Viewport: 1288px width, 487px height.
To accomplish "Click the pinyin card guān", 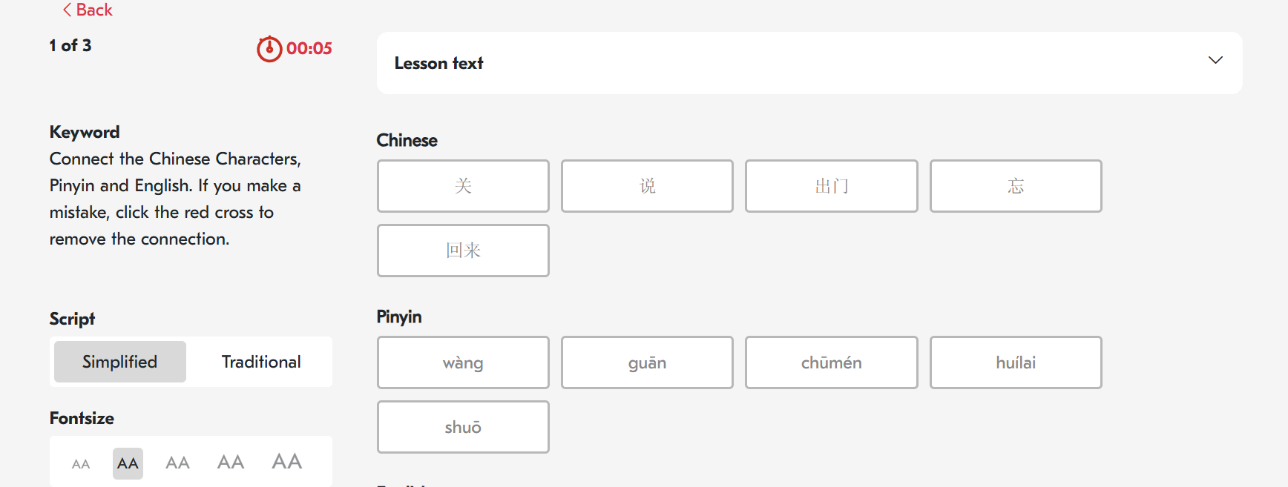I will click(x=647, y=362).
